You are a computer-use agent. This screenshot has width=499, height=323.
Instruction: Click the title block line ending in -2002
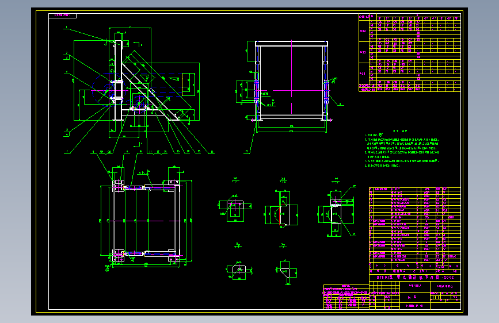click(415, 277)
